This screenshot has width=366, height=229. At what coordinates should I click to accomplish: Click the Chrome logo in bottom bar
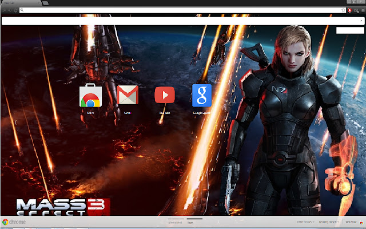[5, 222]
